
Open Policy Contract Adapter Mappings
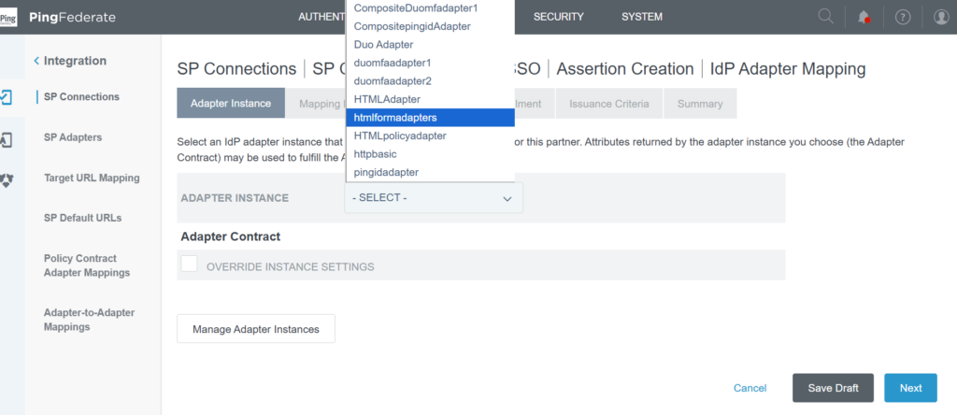coord(87,265)
